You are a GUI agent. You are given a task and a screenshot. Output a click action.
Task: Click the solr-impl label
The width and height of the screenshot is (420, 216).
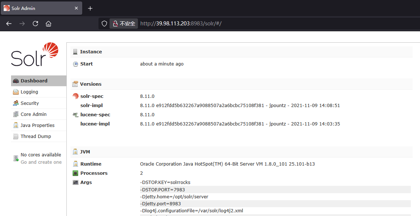91,105
